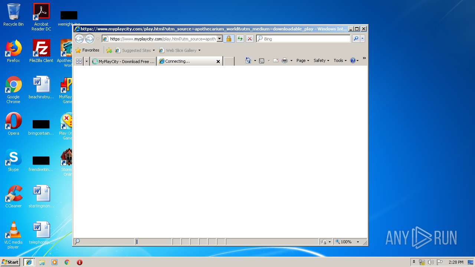The width and height of the screenshot is (475, 267).
Task: Open the recent pages dropdown beside Forward
Action: [x=98, y=39]
